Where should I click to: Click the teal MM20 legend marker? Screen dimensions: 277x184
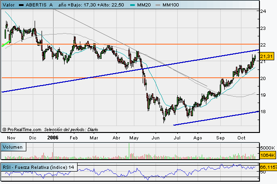[132, 5]
